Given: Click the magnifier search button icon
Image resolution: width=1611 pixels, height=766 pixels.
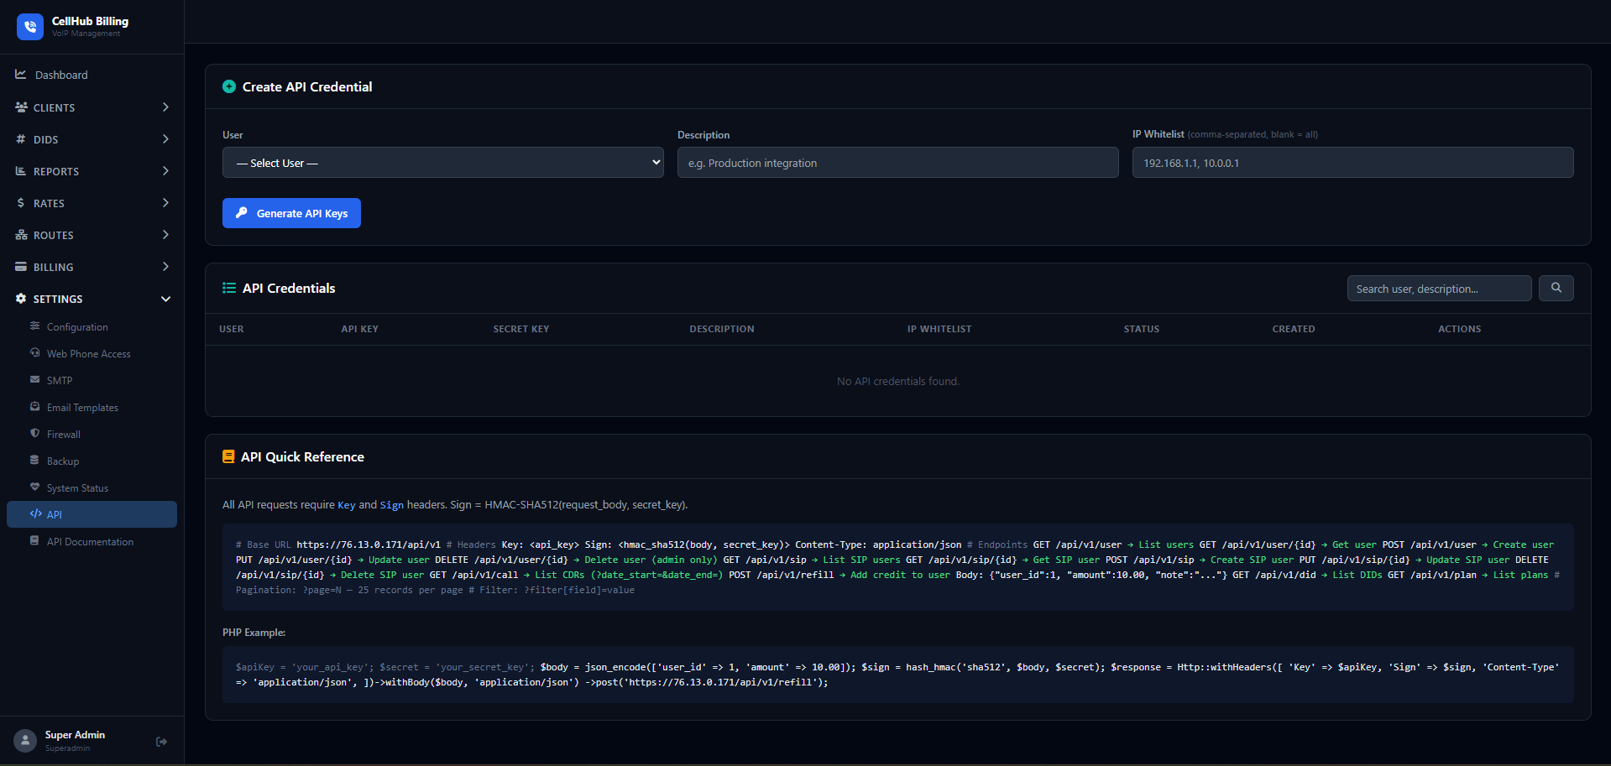Looking at the screenshot, I should tap(1556, 288).
